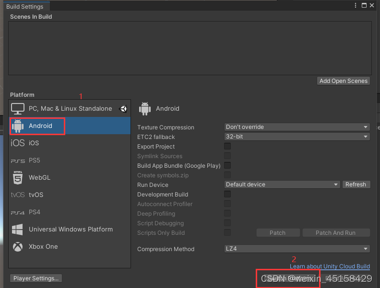Click the Platform heading
The width and height of the screenshot is (380, 288).
pos(22,95)
